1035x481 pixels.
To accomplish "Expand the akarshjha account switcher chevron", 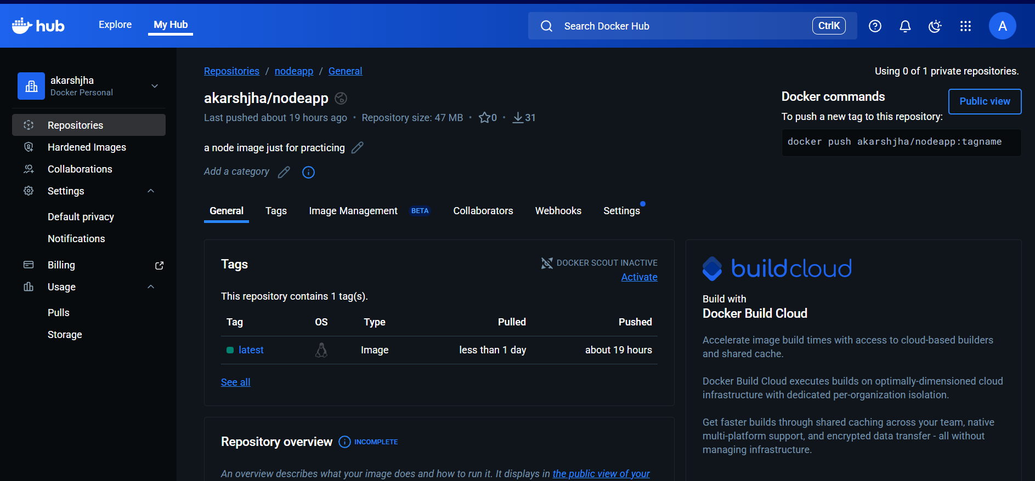I will (x=155, y=86).
